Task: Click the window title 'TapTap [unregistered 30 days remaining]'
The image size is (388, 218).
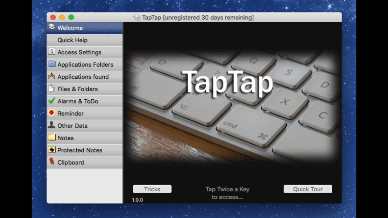Action: point(198,17)
